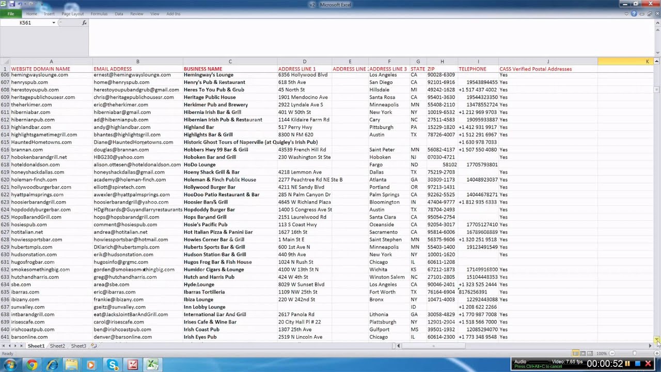The height and width of the screenshot is (372, 661).
Task: Select cell Ibiza Lounge
Action: pos(230,300)
